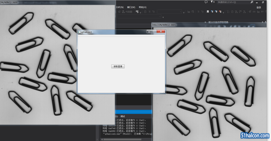The image size is (271, 141).
Task: Clear all bookmarks icon
Action: (x=220, y=12)
